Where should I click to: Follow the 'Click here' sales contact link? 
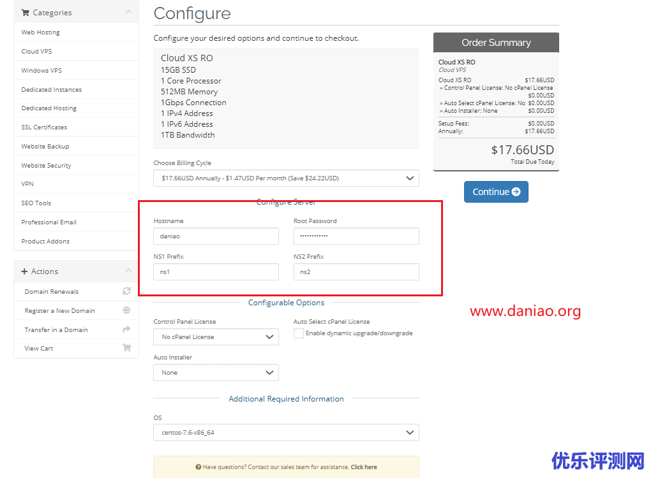pos(364,467)
